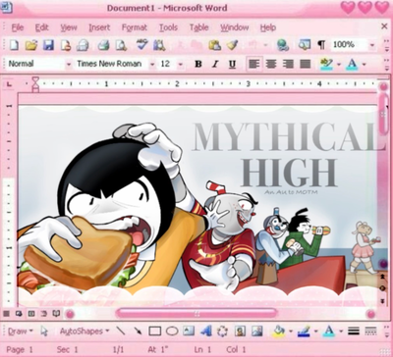Viewport: 393px width, 357px height.
Task: Open the Draw menu dropdown
Action: [x=21, y=331]
